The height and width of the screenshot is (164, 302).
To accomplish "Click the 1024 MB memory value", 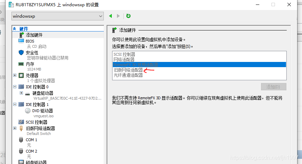I will coord(34,69).
